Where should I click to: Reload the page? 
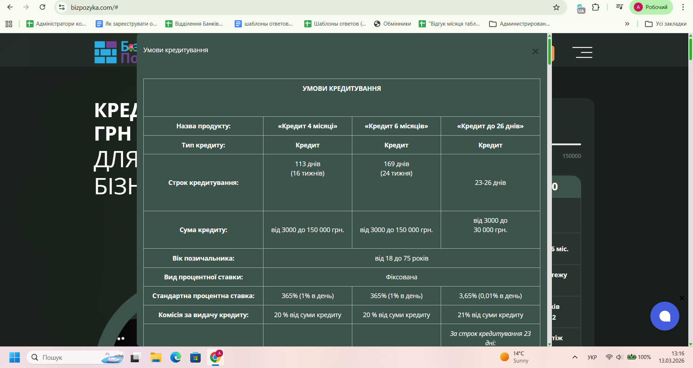point(43,7)
